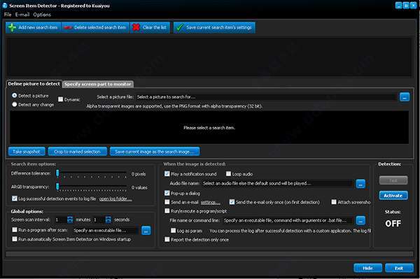The image size is (420, 279).
Task: Click the Select an audio file input field
Action: point(278,183)
